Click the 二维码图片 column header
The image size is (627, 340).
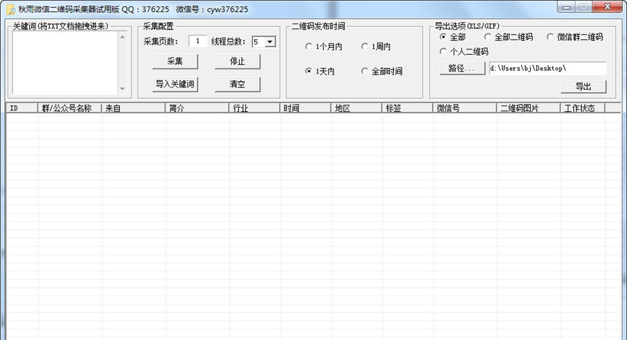pyautogui.click(x=528, y=108)
